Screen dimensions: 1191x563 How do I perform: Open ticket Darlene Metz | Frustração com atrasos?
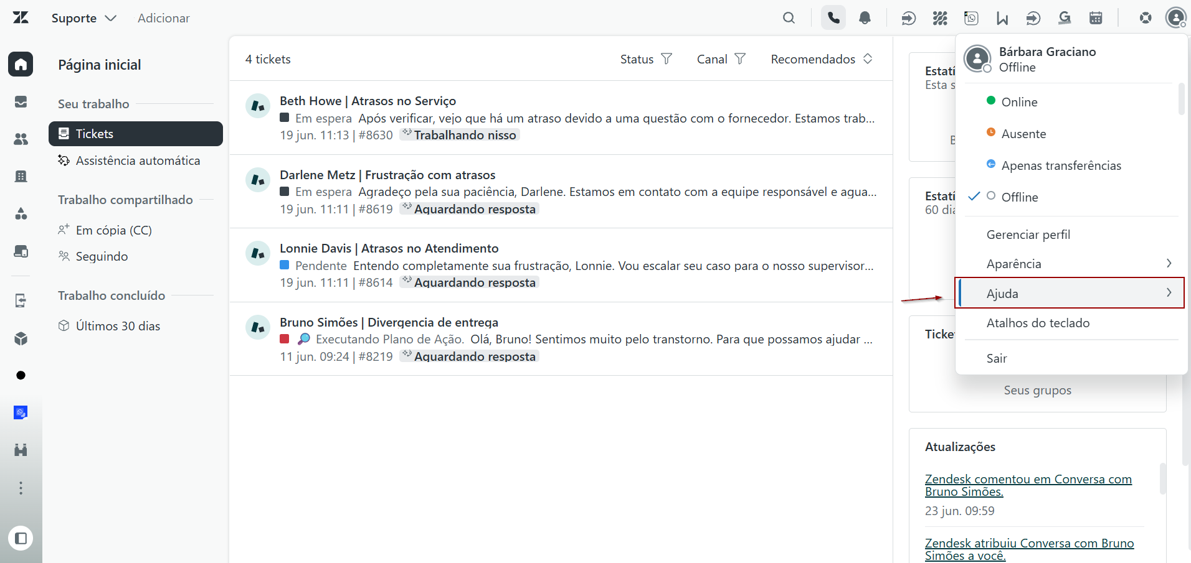(x=387, y=175)
